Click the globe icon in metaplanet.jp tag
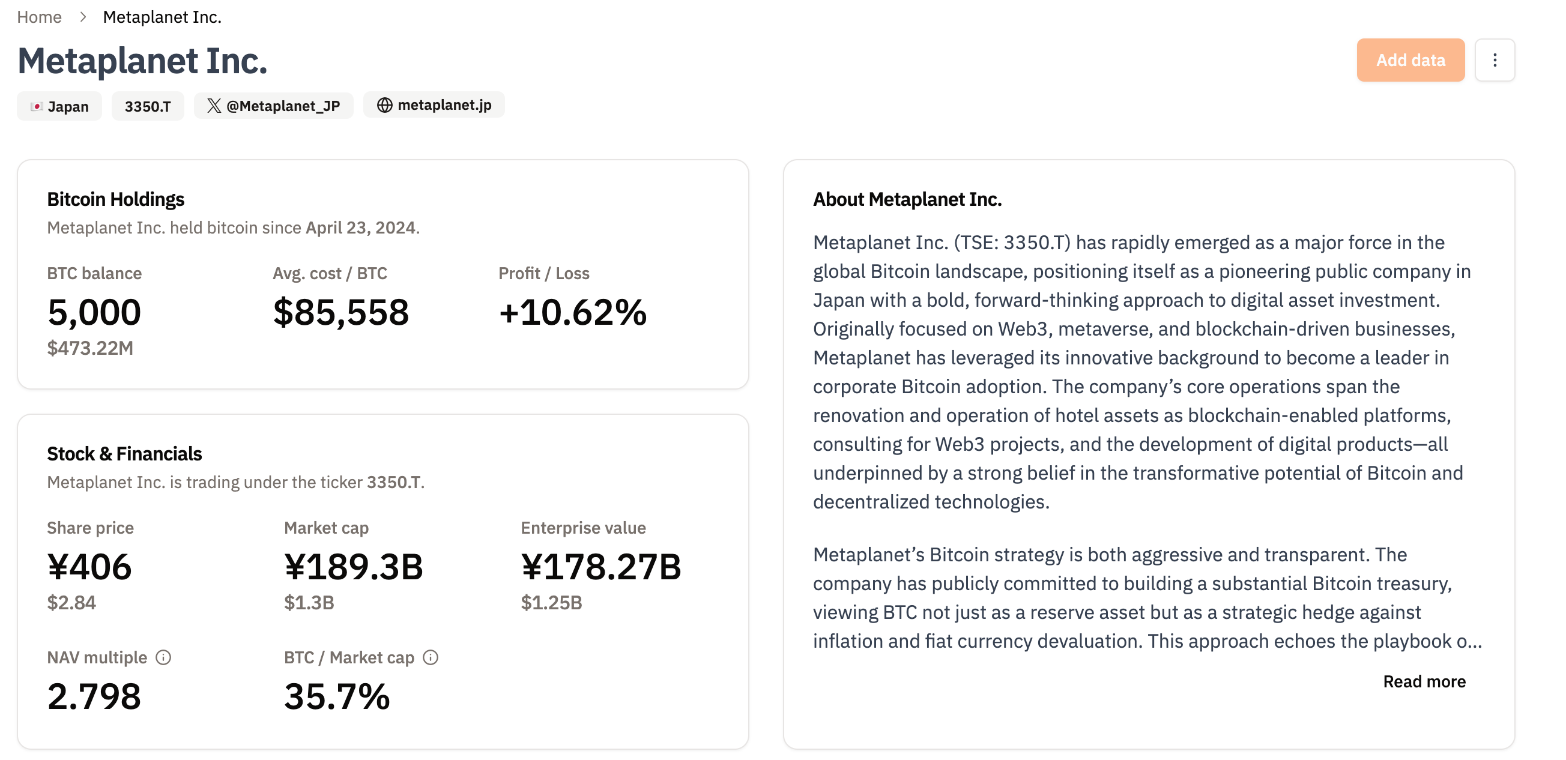The image size is (1566, 760). 384,105
